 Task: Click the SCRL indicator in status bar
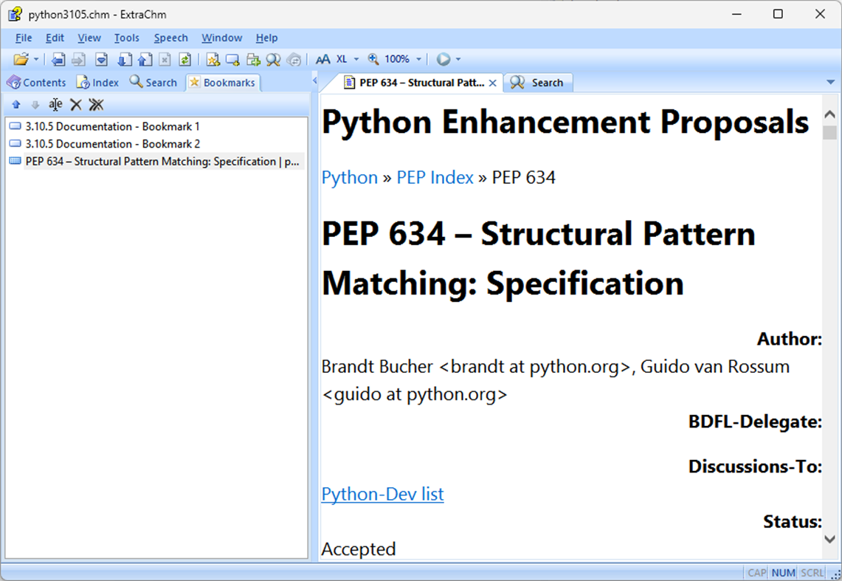(x=812, y=573)
